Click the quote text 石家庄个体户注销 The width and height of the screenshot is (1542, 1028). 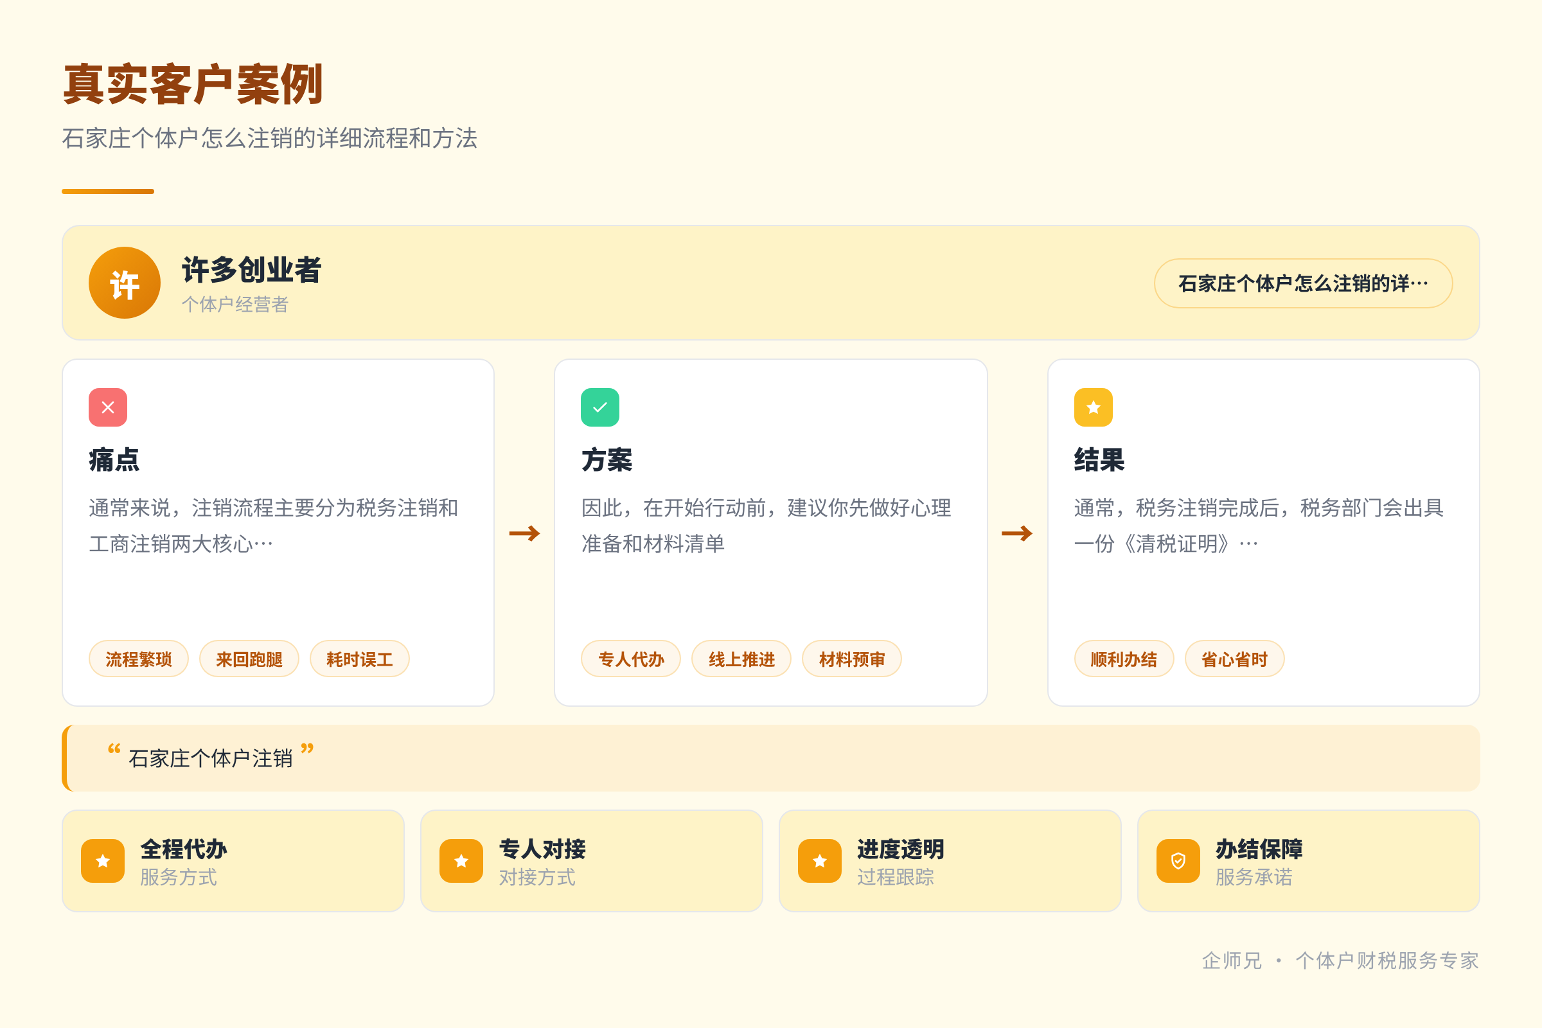pos(211,759)
